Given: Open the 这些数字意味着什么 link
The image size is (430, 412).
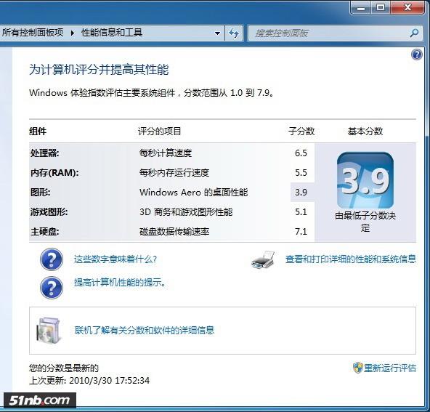Looking at the screenshot, I should pyautogui.click(x=115, y=259).
